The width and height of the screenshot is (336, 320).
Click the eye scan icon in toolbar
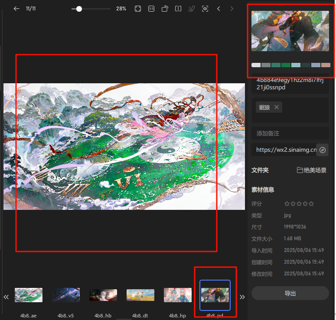[205, 9]
